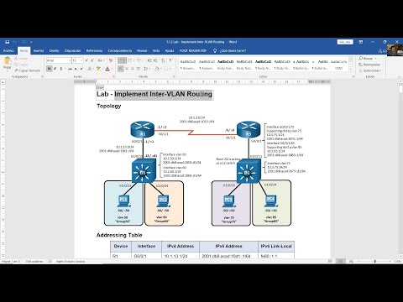Expand the font color dropdown arrow
Viewport: 403px width, 302px height.
pos(112,69)
